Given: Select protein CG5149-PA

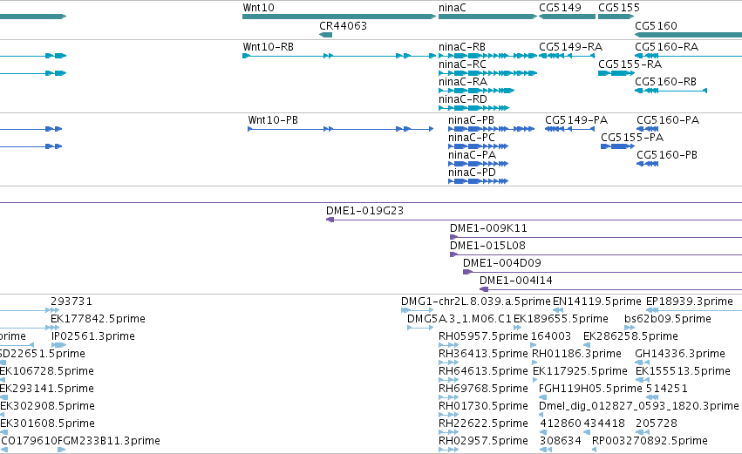Looking at the screenshot, I should (x=569, y=129).
